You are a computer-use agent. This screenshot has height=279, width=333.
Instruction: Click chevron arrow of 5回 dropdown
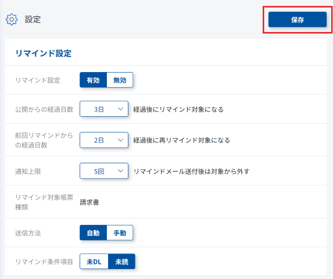pyautogui.click(x=120, y=171)
